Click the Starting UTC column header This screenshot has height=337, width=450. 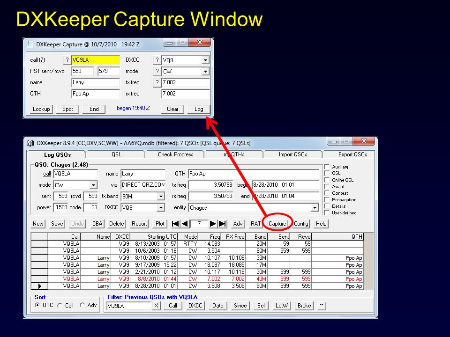[x=154, y=237]
